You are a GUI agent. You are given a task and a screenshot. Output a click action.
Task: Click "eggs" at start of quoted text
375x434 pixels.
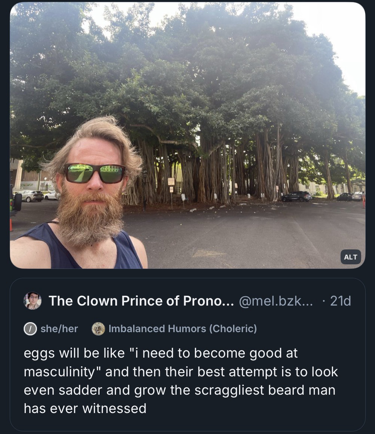38,353
